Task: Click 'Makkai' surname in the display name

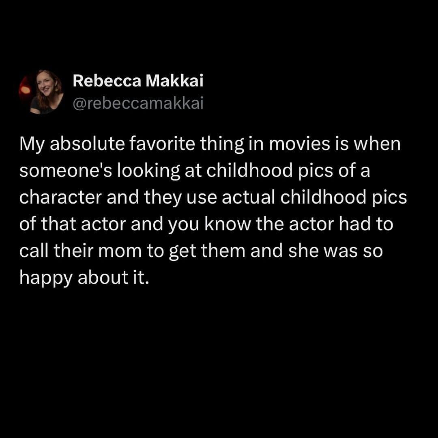Action: click(x=174, y=81)
